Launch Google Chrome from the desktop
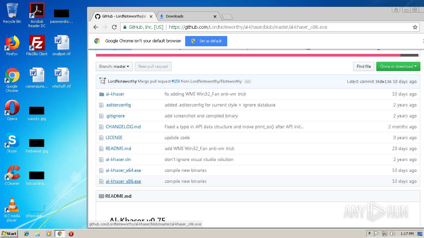Image resolution: width=424 pixels, height=238 pixels. 12,80
